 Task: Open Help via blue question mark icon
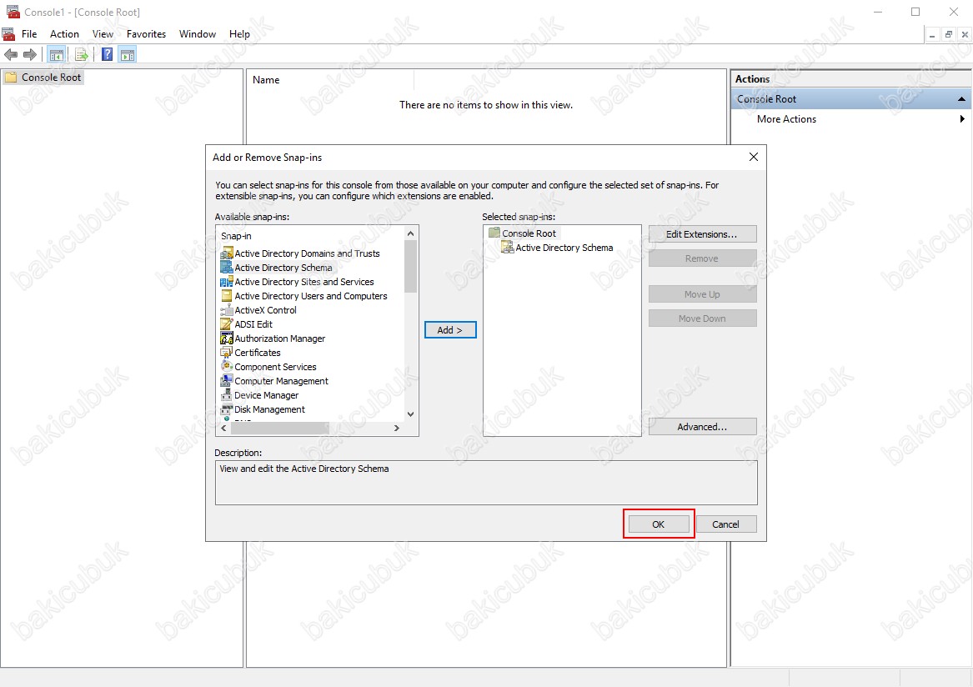tap(107, 55)
